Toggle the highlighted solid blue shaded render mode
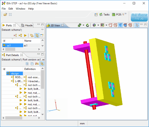This screenshot has height=127, width=149. coord(120,25)
